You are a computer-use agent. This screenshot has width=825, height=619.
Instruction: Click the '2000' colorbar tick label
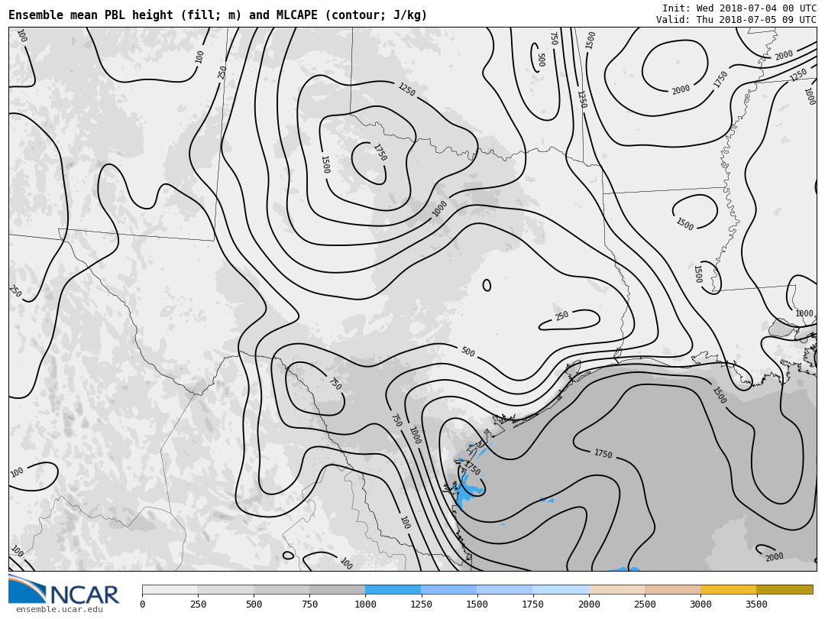click(x=589, y=604)
